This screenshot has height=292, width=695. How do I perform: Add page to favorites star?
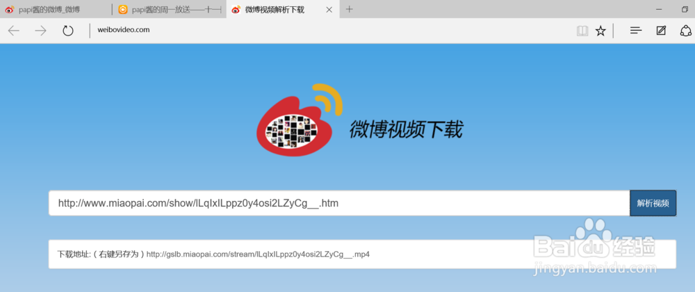pos(600,31)
